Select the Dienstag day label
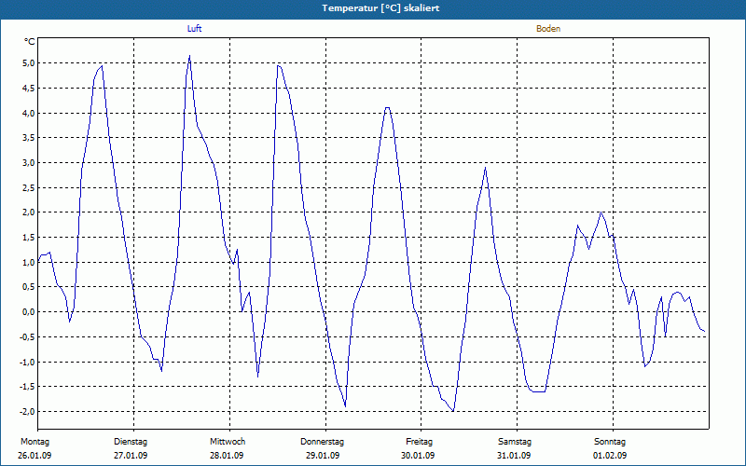The width and height of the screenshot is (746, 466). pos(131,442)
